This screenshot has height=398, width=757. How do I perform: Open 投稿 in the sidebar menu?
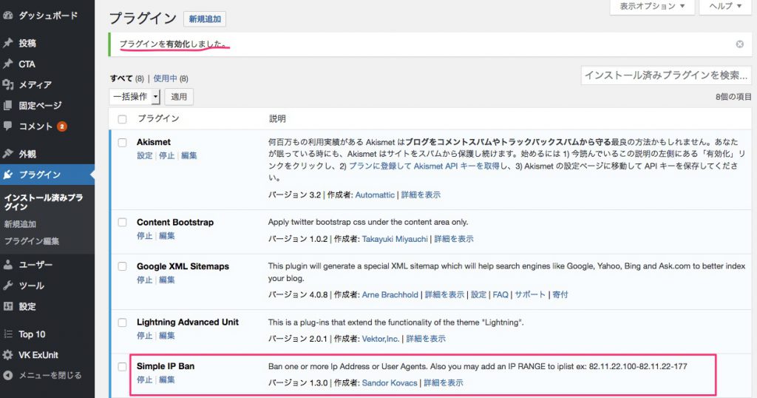27,43
